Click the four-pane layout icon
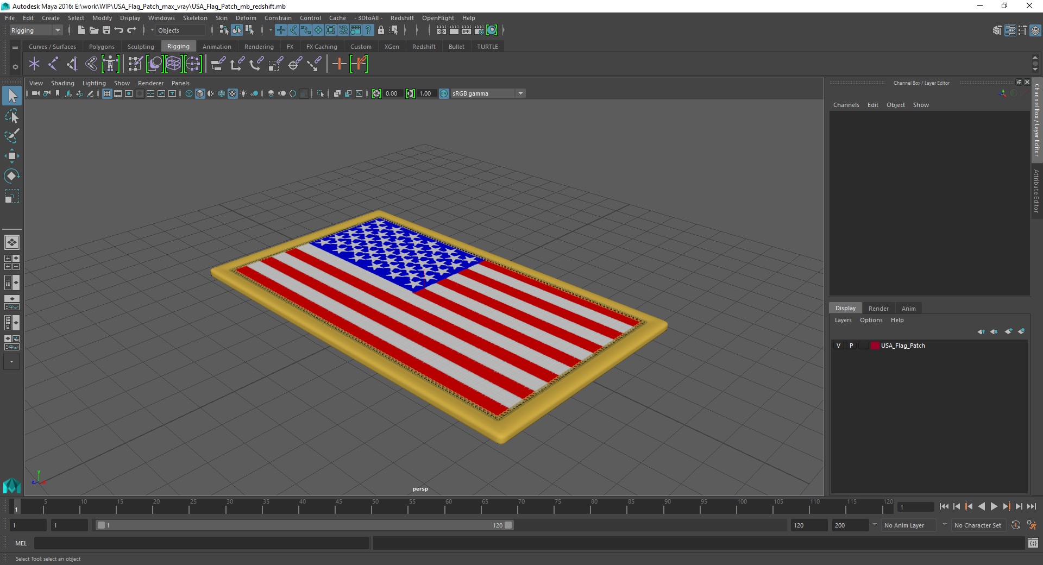The height and width of the screenshot is (565, 1043). 12,262
